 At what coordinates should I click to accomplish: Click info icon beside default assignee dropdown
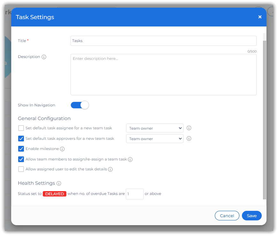pos(189,128)
